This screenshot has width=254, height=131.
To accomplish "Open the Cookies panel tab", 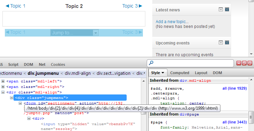I will 58,64.
